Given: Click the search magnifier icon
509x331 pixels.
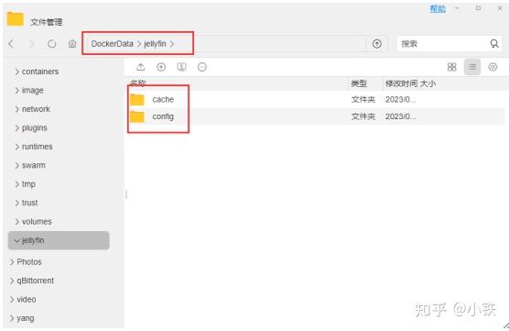Looking at the screenshot, I should 494,44.
